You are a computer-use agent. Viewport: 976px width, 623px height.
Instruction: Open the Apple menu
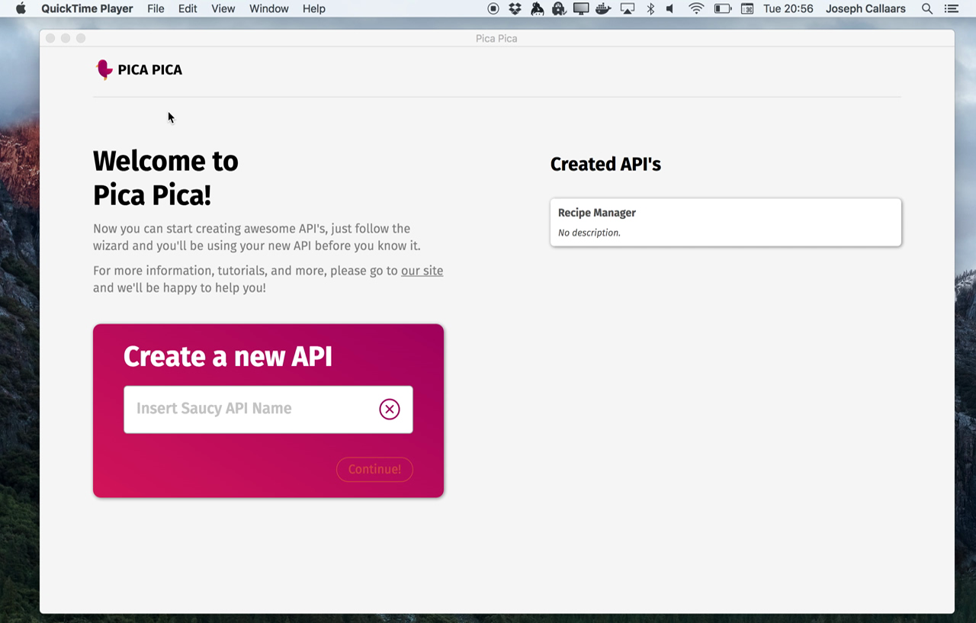[21, 9]
